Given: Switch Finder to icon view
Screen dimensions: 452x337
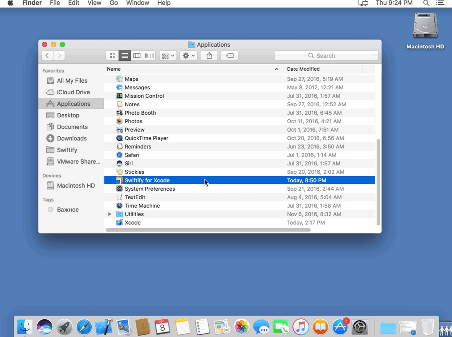Looking at the screenshot, I should pyautogui.click(x=112, y=56).
